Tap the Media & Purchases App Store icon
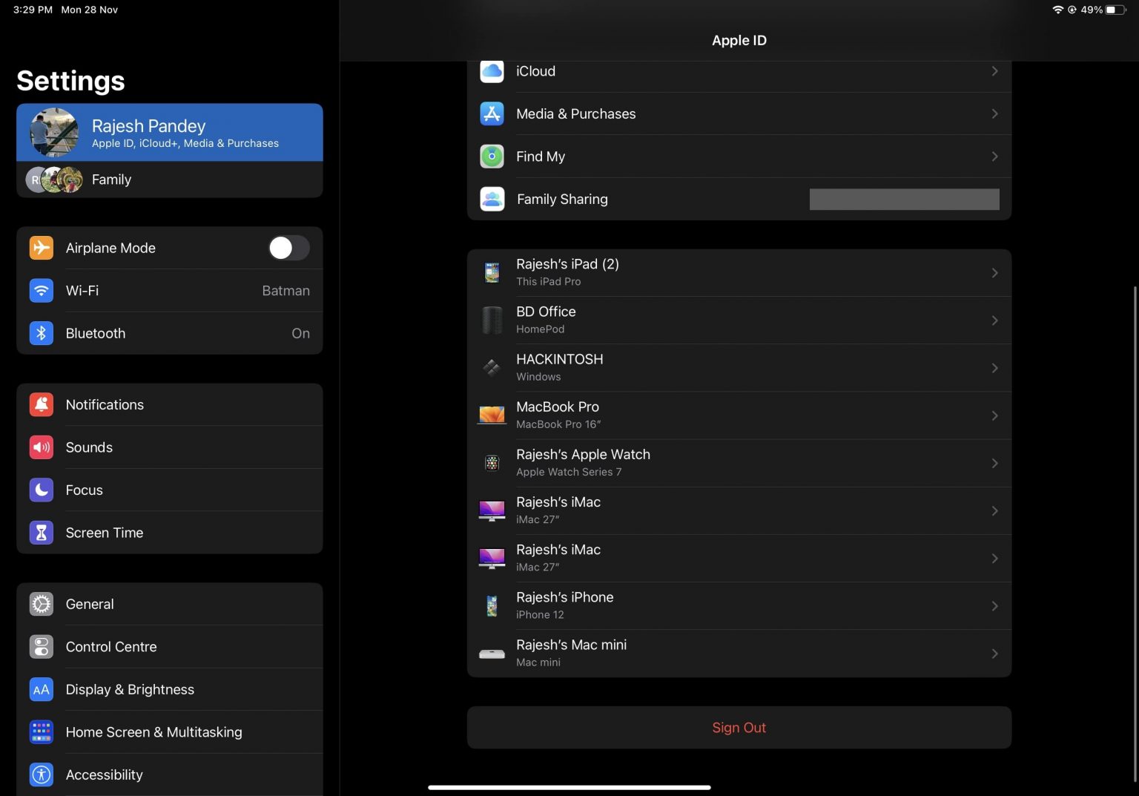Image resolution: width=1139 pixels, height=796 pixels. pos(492,114)
